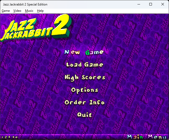The height and width of the screenshot is (140, 169).
Task: Open the Video menu
Action: click(17, 11)
